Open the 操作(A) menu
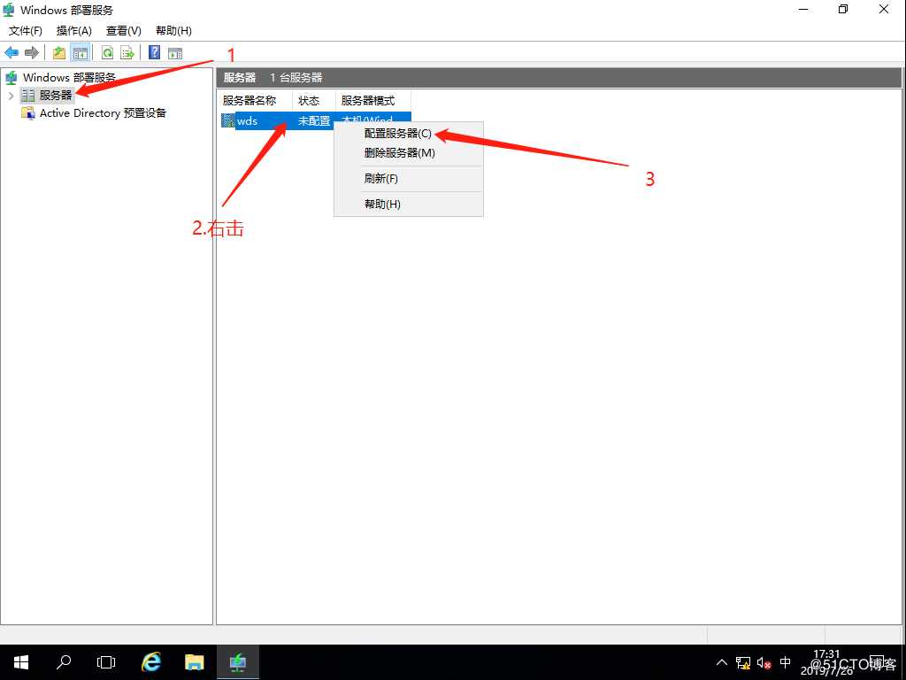Viewport: 906px width, 680px height. [x=74, y=31]
